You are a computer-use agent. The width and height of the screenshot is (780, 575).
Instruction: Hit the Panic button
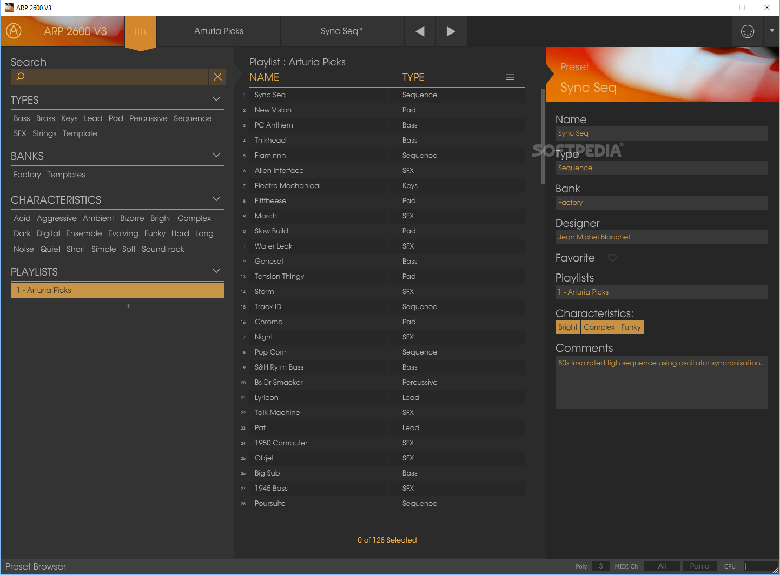[699, 566]
